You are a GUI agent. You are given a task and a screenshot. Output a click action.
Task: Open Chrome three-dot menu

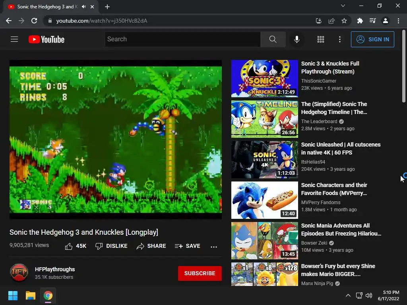pos(398,21)
